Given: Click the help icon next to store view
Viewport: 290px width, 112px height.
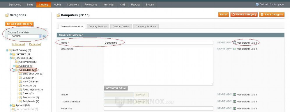Looking at the screenshot, I should pos(44,36).
